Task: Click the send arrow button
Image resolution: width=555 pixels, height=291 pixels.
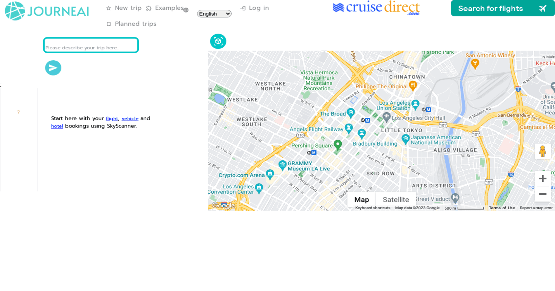Action: tap(53, 68)
